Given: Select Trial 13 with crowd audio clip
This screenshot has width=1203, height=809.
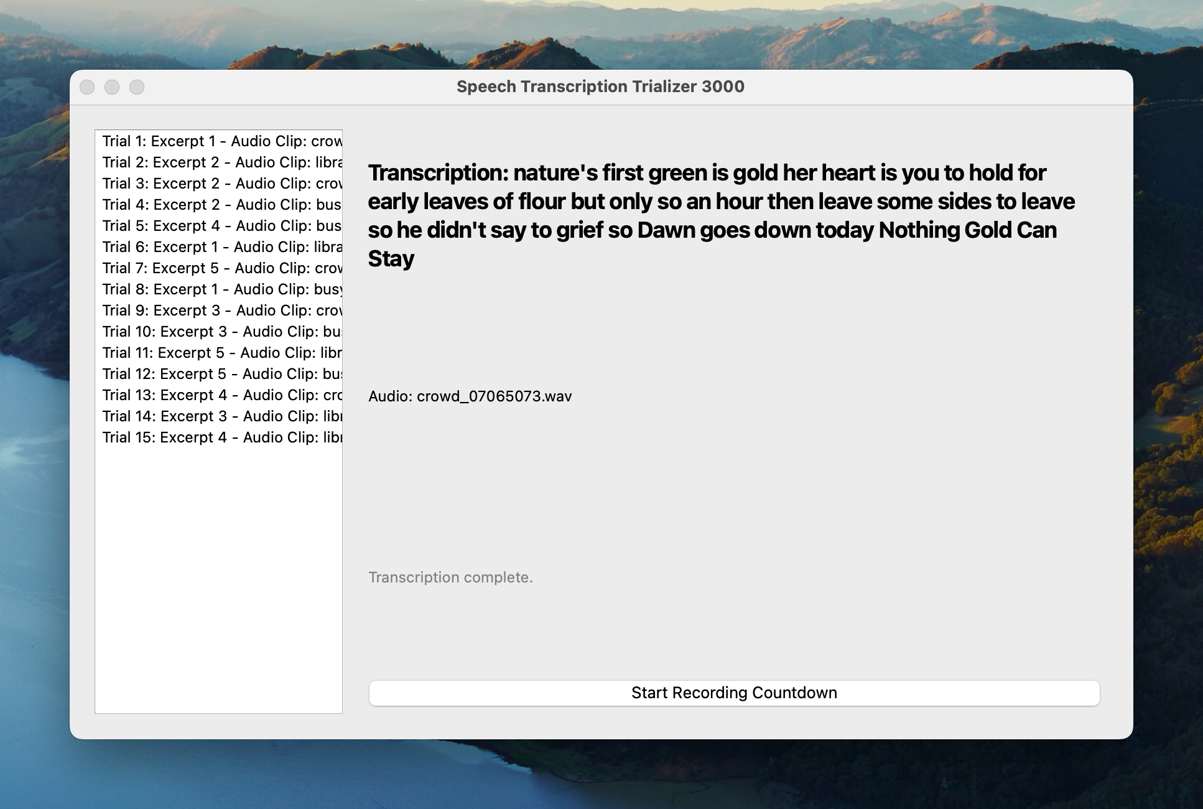Looking at the screenshot, I should (218, 395).
